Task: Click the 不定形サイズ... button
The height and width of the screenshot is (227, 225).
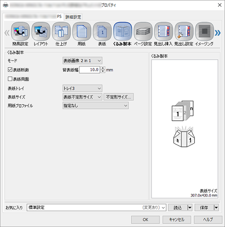Action: 118,97
